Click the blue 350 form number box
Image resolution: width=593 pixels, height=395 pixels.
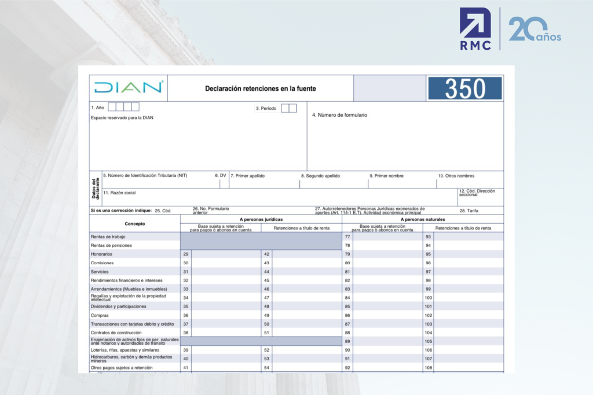[464, 88]
